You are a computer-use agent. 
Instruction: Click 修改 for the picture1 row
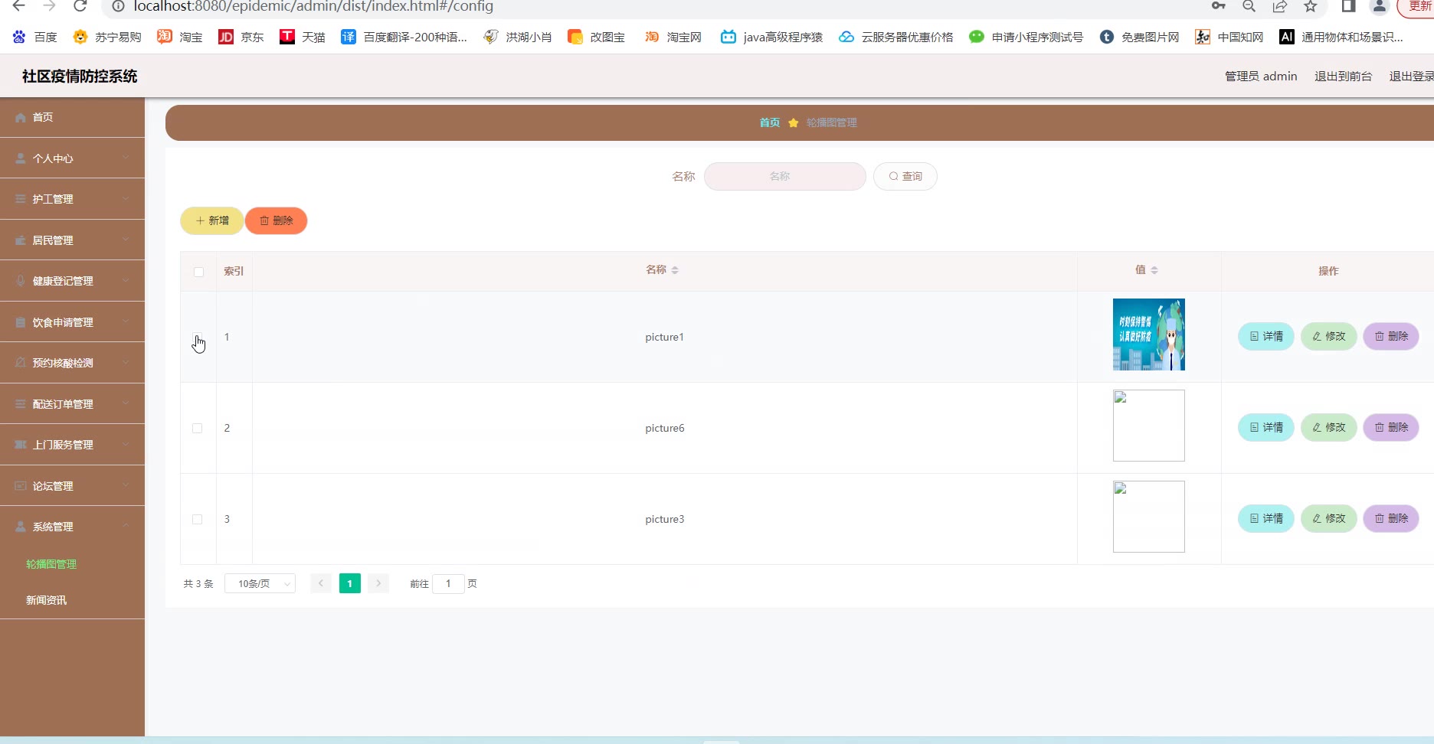(x=1329, y=336)
